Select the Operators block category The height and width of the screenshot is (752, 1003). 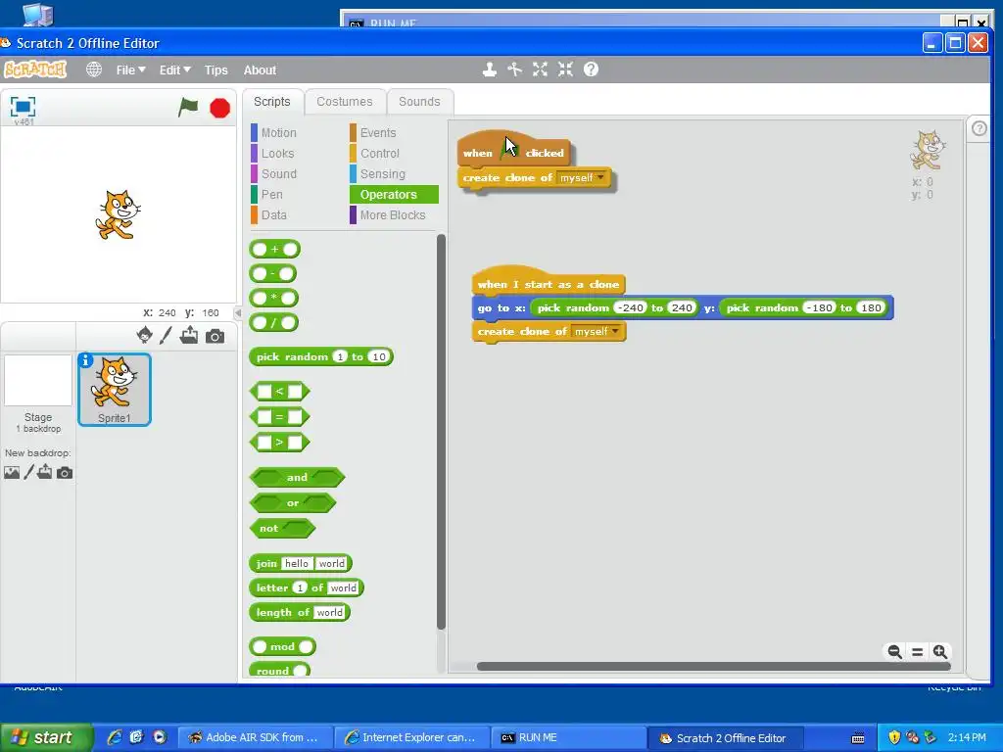click(x=394, y=195)
